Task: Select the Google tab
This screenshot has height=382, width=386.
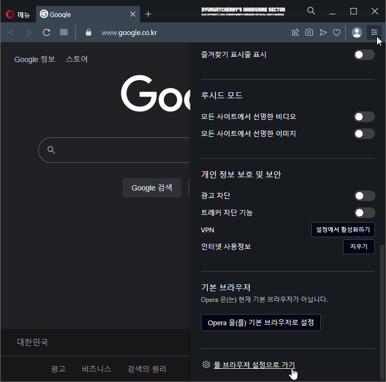Action: click(88, 14)
